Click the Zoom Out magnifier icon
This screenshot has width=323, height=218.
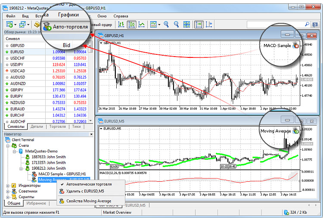pyautogui.click(x=176, y=25)
